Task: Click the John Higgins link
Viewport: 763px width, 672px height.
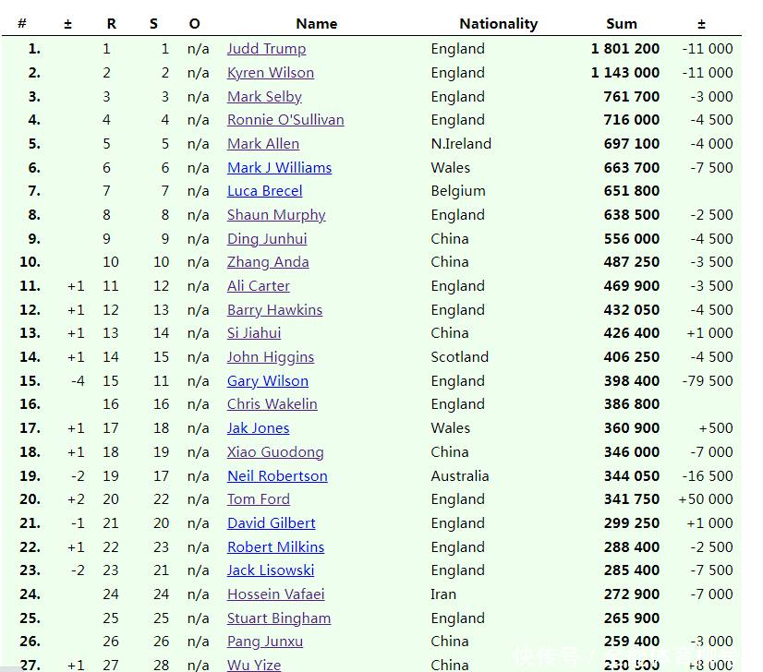Action: point(271,357)
